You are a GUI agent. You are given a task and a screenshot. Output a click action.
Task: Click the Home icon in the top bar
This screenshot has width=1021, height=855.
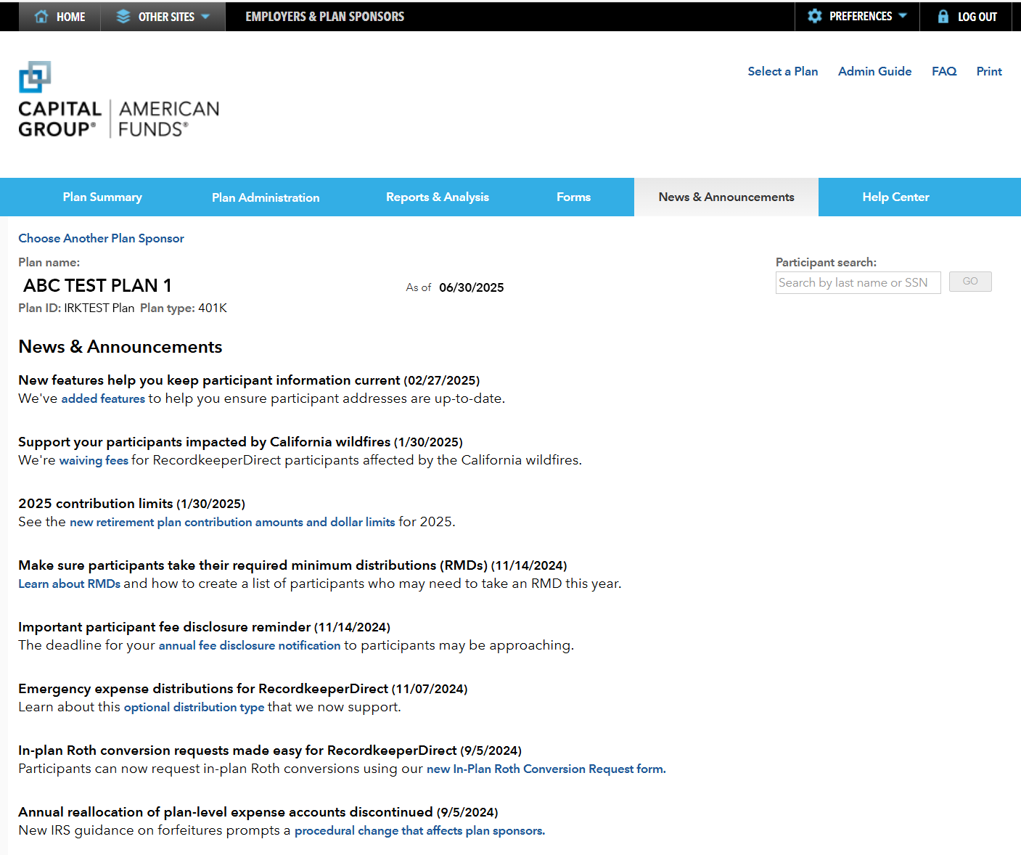[x=40, y=16]
